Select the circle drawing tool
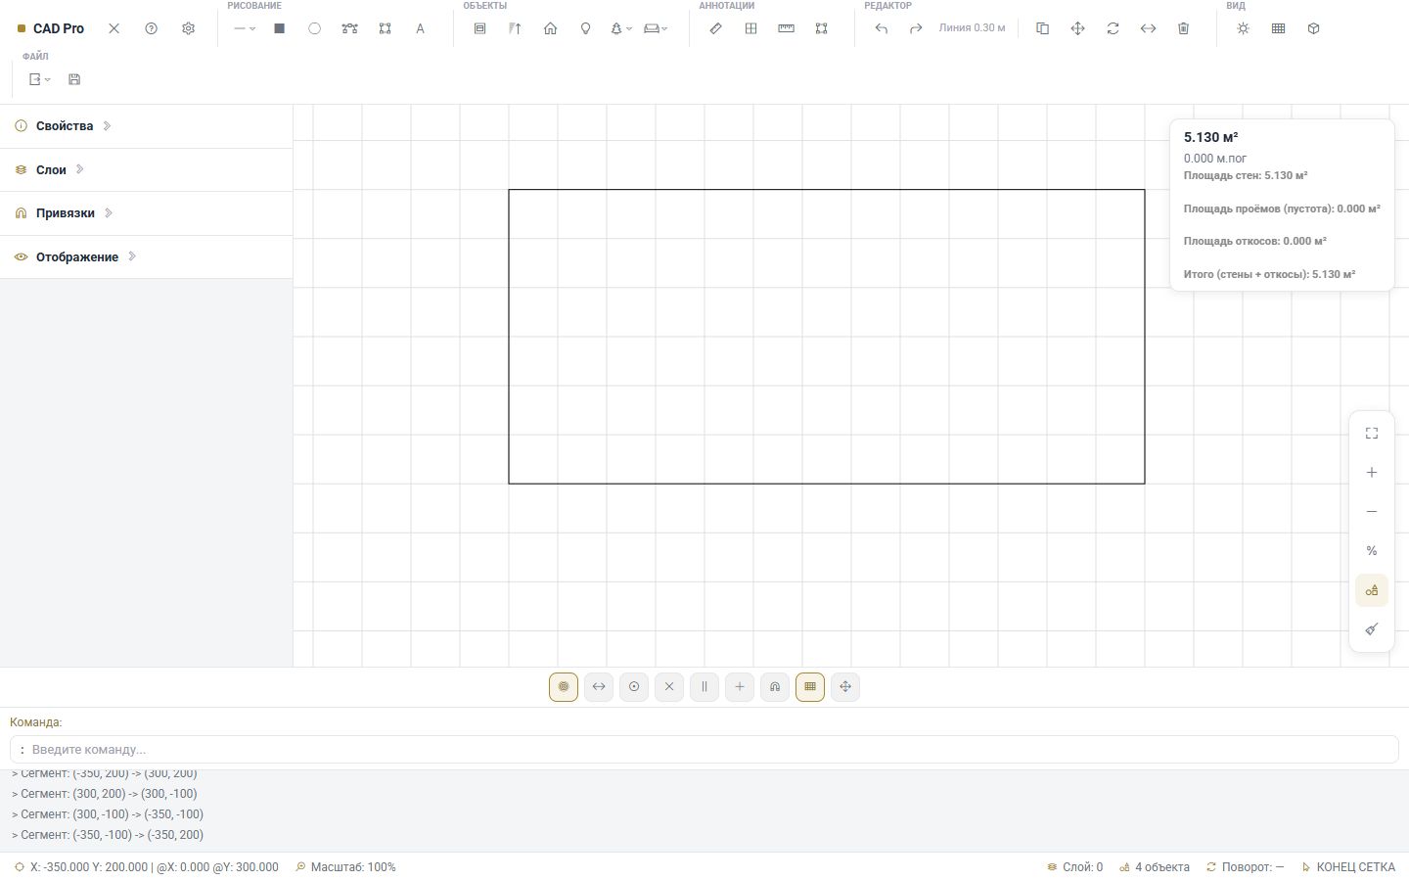Viewport: 1409px width, 881px height. tap(314, 28)
